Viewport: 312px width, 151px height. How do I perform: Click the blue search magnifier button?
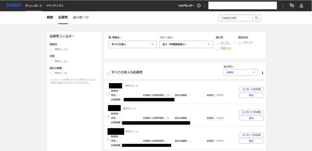pyautogui.click(x=257, y=18)
